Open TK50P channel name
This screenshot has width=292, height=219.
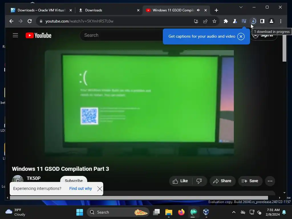(x=34, y=178)
